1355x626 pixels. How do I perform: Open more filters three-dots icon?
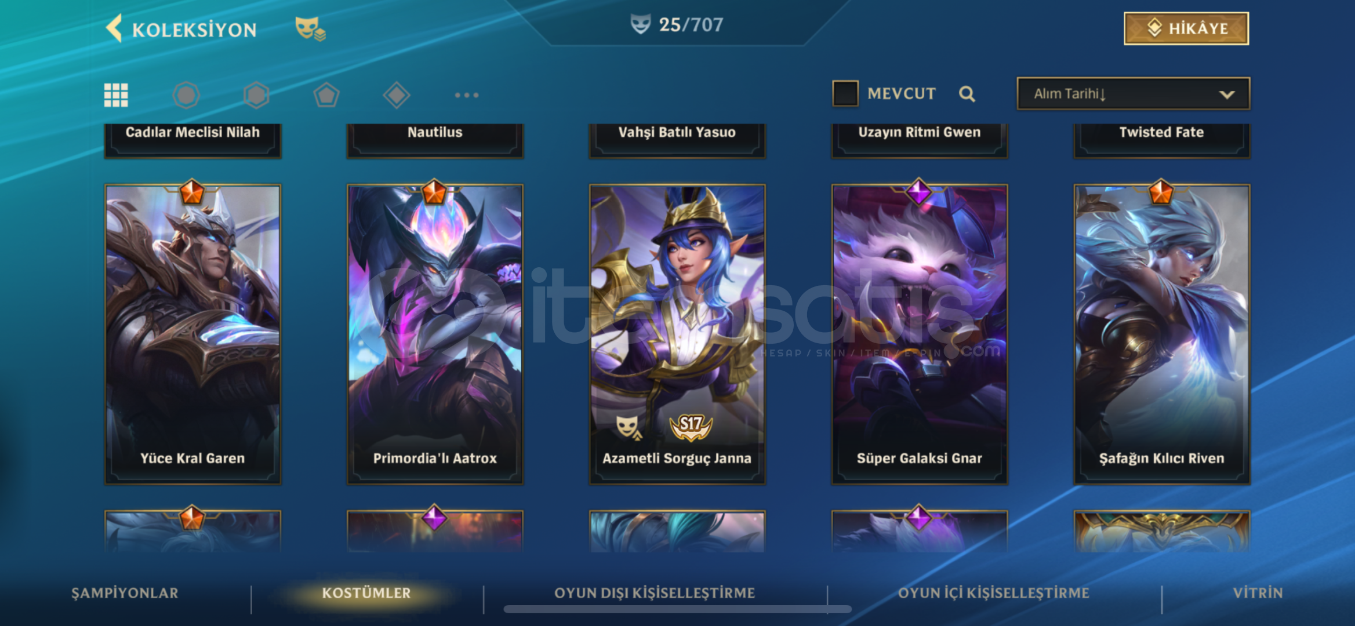tap(467, 95)
